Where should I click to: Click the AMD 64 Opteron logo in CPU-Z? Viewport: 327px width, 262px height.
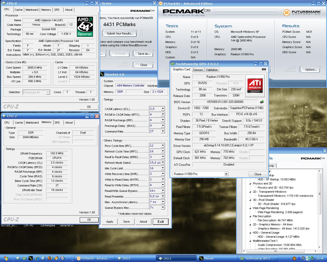pos(85,27)
